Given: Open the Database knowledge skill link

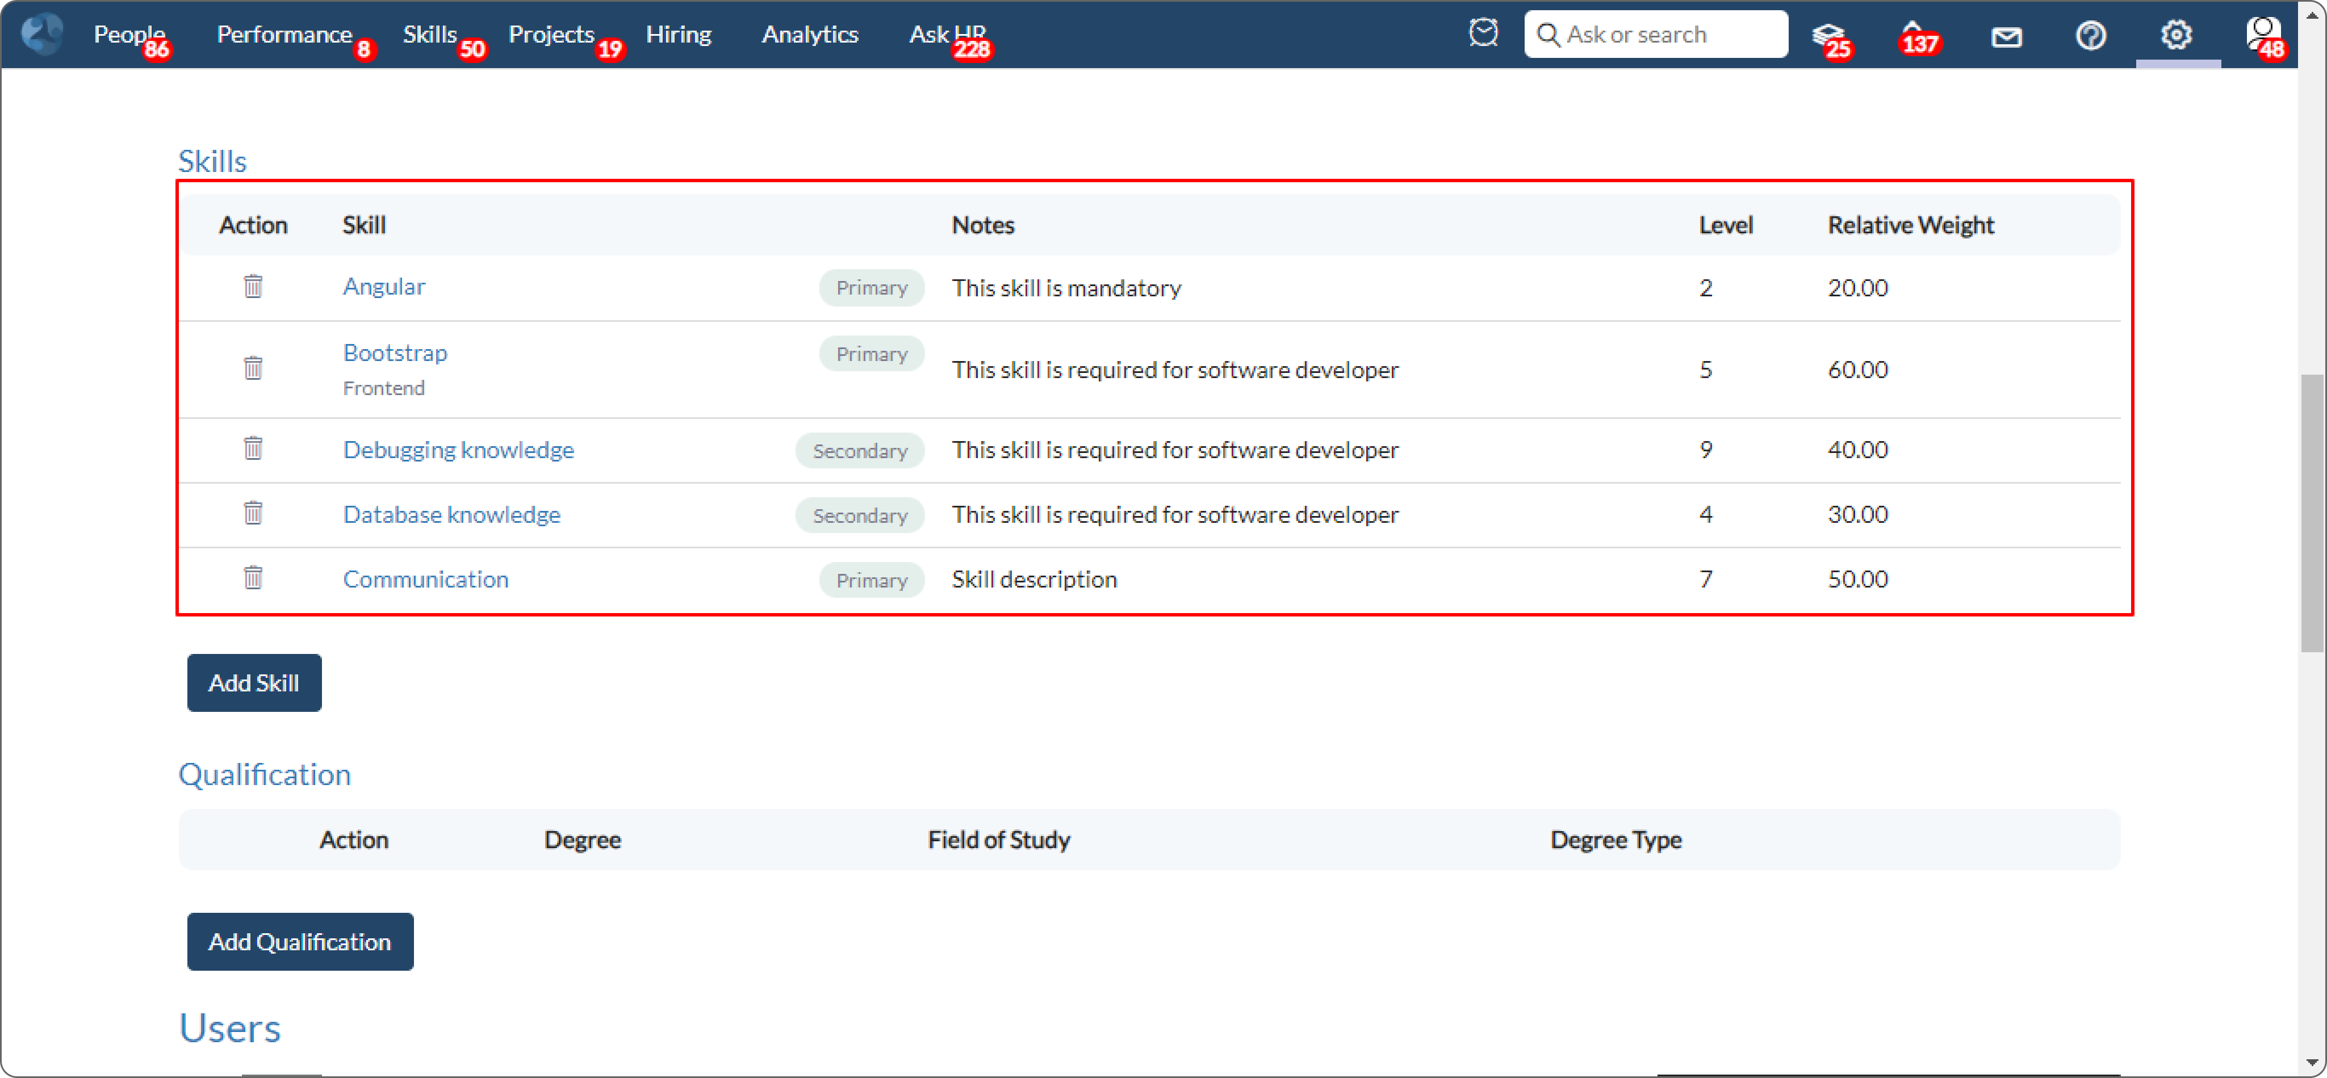Looking at the screenshot, I should (451, 514).
